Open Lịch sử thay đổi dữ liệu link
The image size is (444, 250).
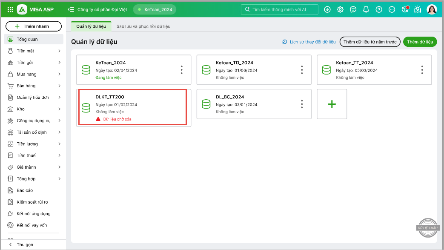(309, 42)
